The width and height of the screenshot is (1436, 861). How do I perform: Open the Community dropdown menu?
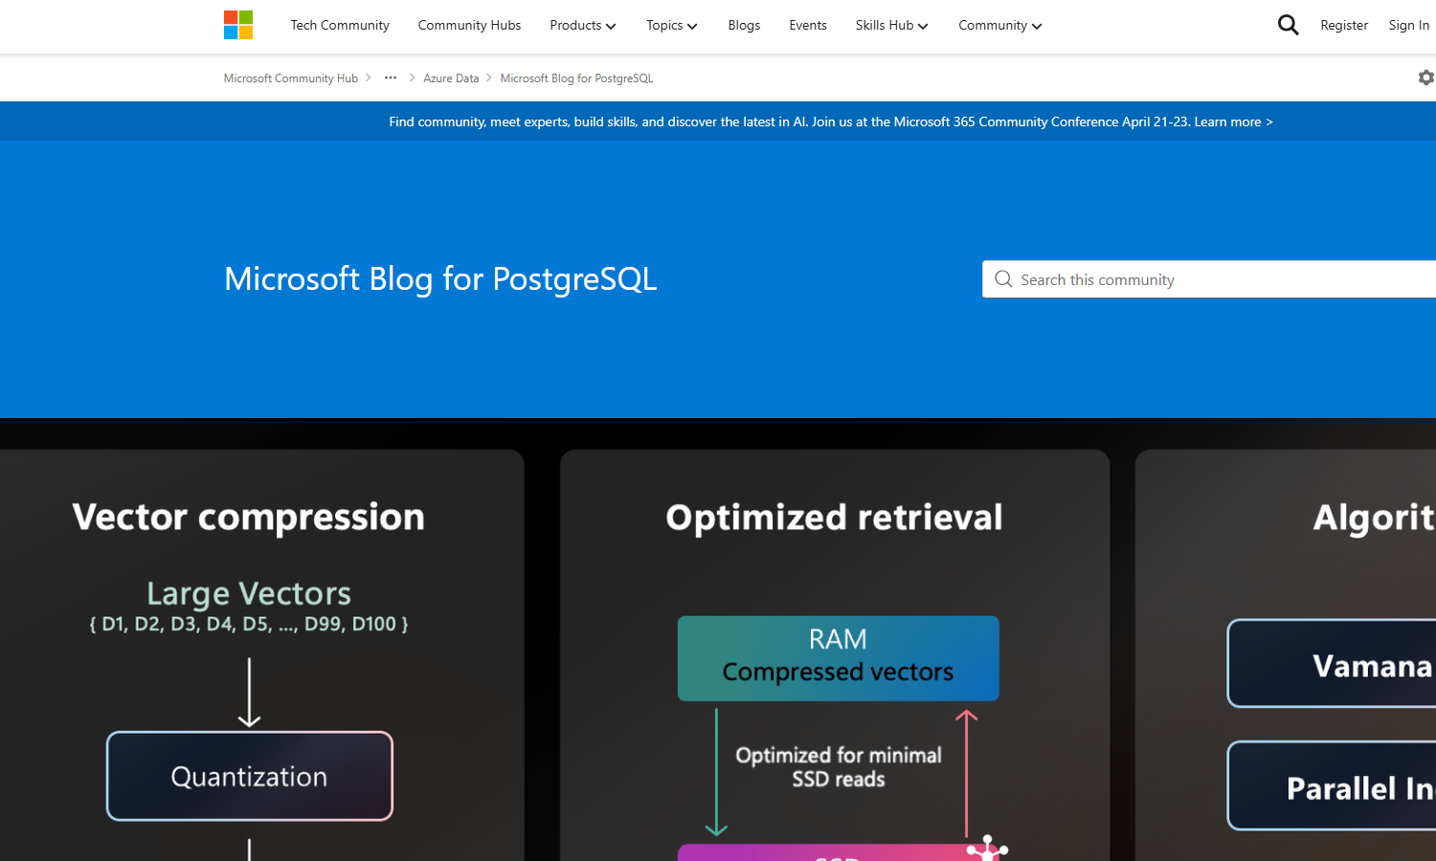click(999, 26)
